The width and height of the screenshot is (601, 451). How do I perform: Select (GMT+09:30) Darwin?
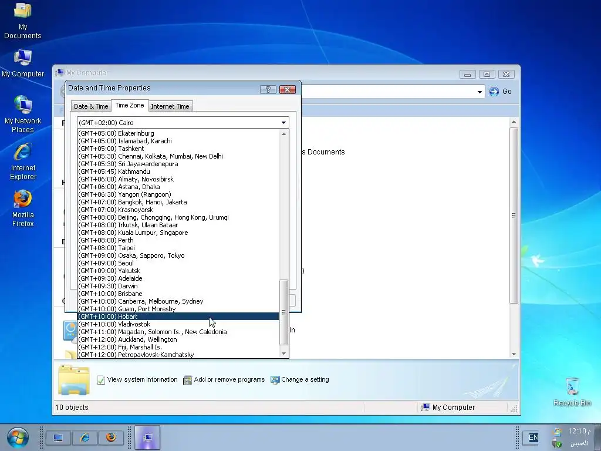coord(178,286)
